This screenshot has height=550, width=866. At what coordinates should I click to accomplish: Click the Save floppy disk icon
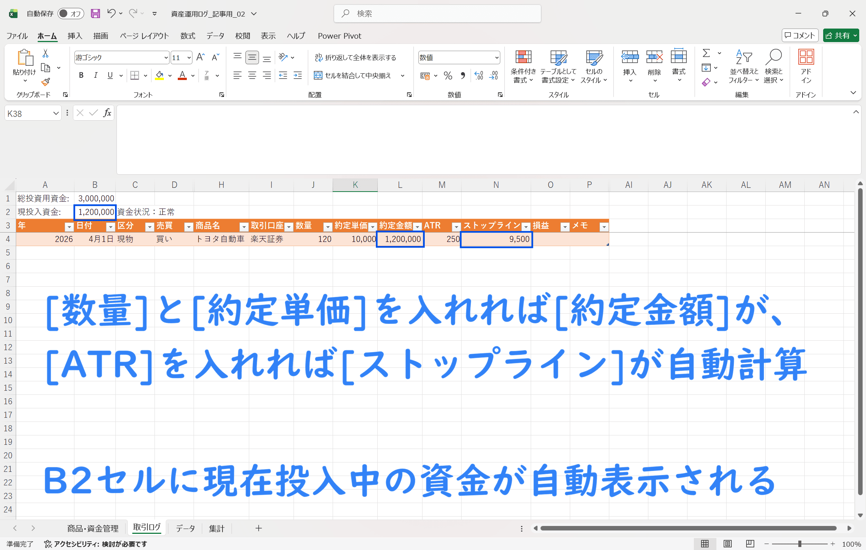click(x=95, y=14)
